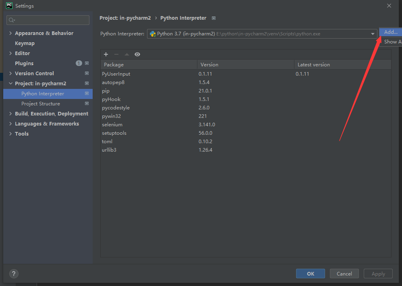Image resolution: width=402 pixels, height=286 pixels.
Task: Click the upgrade package up-arrow icon
Action: [126, 54]
